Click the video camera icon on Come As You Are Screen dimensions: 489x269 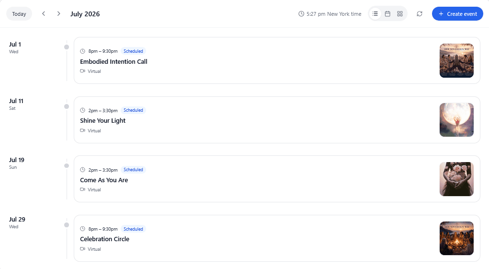click(x=83, y=189)
